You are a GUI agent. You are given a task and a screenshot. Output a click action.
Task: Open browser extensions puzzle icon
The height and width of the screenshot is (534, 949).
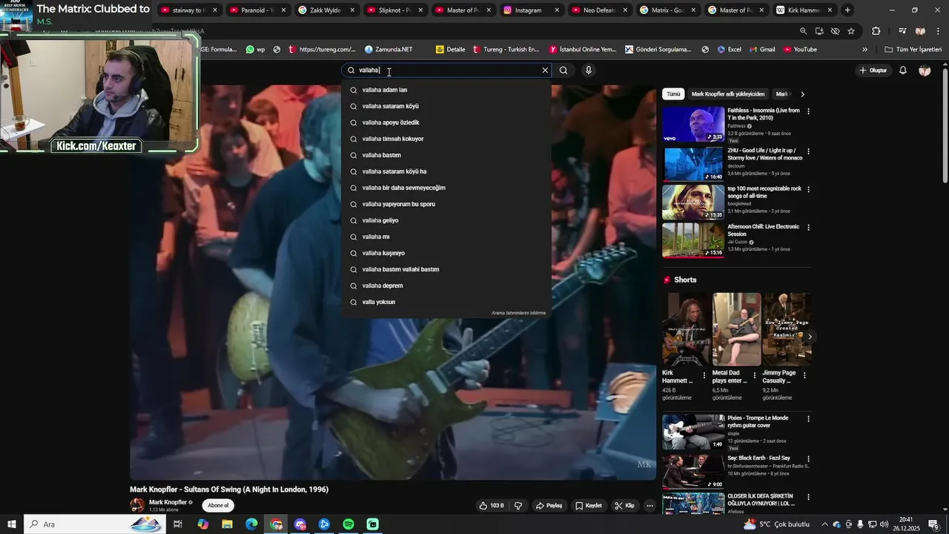[876, 31]
